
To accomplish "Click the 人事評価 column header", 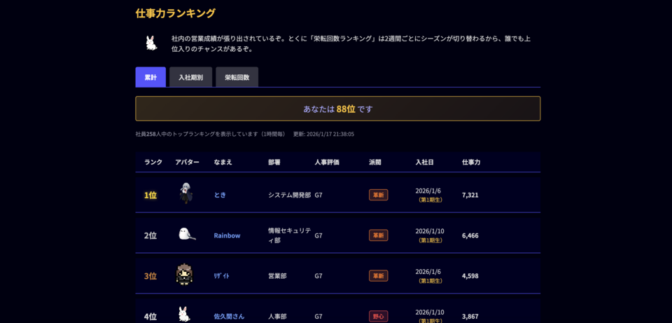I will [x=327, y=162].
